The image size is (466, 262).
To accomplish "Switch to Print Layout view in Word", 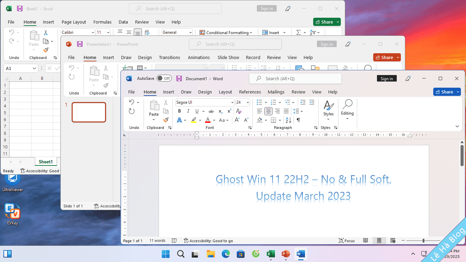I will (x=379, y=241).
